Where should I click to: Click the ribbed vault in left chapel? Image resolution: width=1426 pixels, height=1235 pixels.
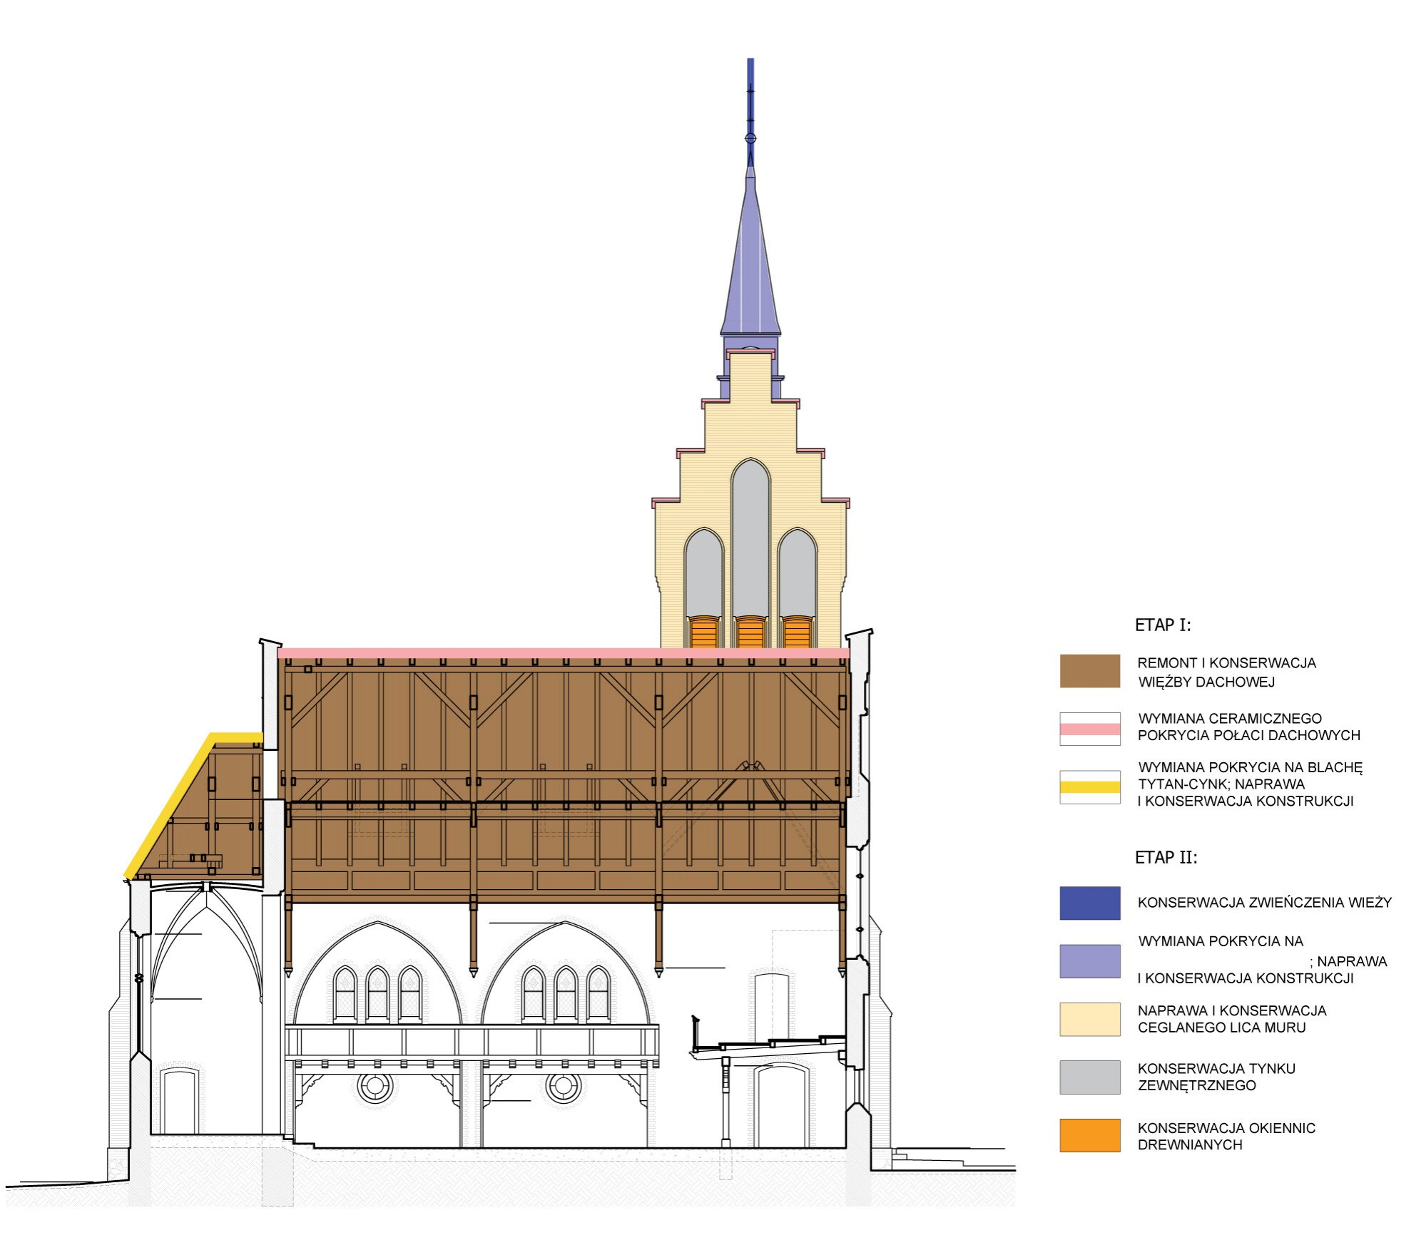coord(205,941)
